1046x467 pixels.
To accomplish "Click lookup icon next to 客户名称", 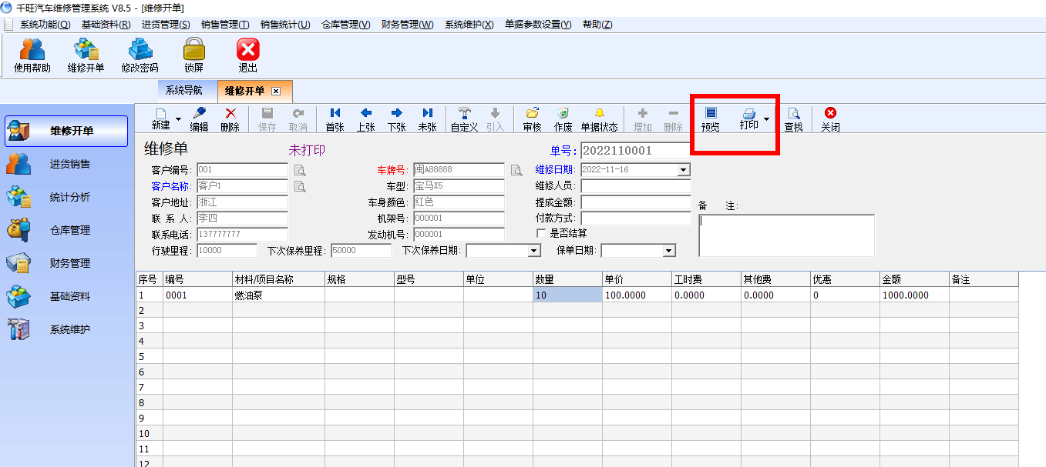I will pos(300,186).
